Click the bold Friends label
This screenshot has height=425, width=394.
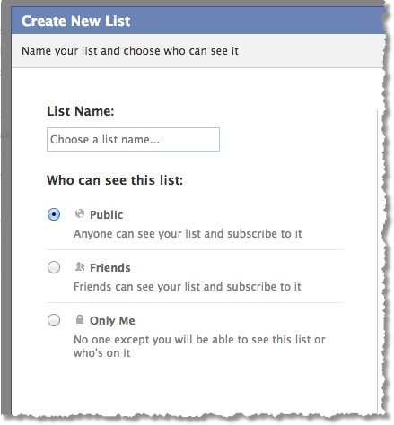[x=110, y=268]
